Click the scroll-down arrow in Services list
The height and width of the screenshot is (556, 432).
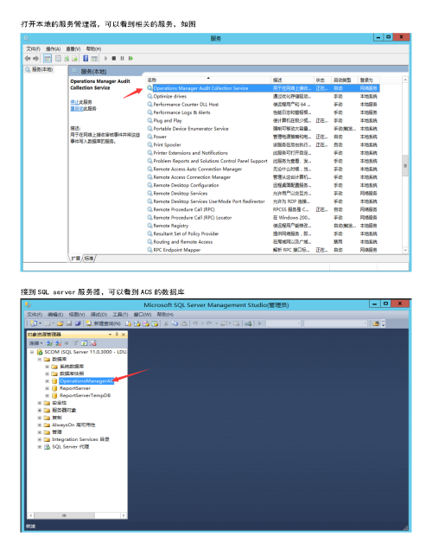(405, 250)
